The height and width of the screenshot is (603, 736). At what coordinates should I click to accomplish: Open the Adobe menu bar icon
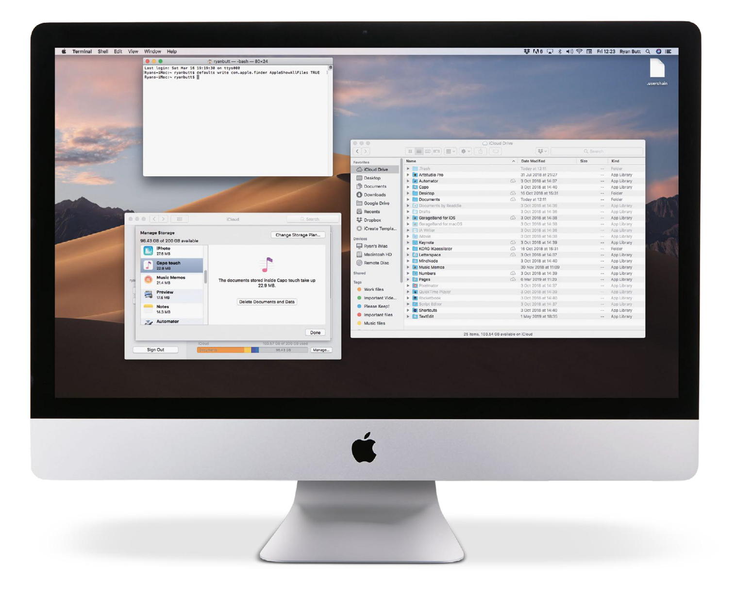point(537,51)
